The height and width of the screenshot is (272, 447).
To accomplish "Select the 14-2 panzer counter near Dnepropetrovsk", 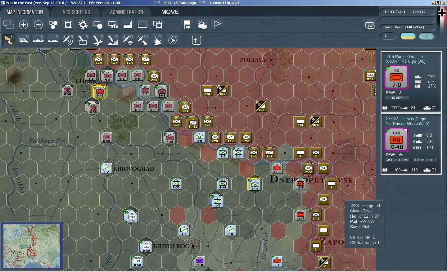I will (x=277, y=169).
